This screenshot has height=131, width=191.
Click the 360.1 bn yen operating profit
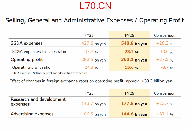[x=134, y=60]
